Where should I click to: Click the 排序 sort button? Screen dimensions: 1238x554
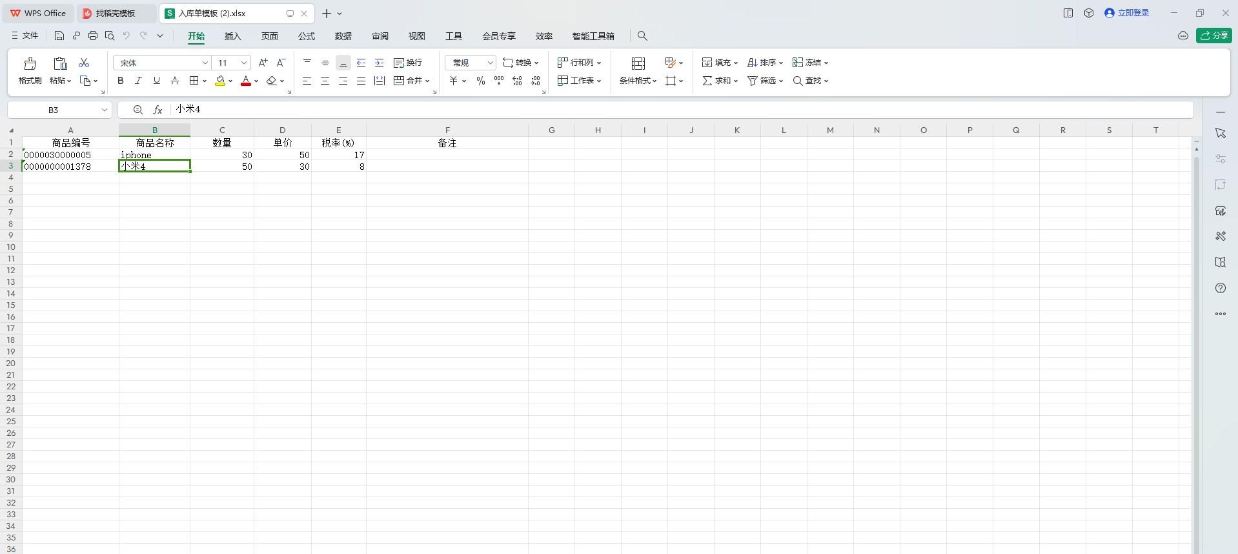tap(765, 63)
